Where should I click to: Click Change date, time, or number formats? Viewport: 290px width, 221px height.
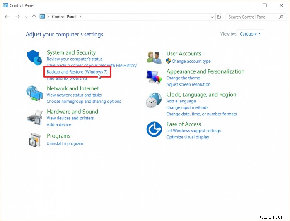201,114
